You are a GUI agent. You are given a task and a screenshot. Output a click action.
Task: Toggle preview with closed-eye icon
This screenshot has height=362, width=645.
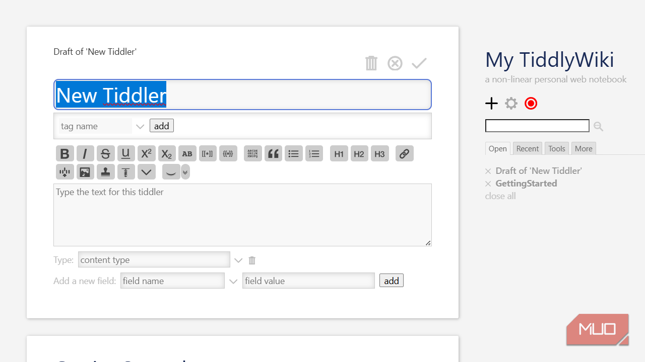[171, 172]
